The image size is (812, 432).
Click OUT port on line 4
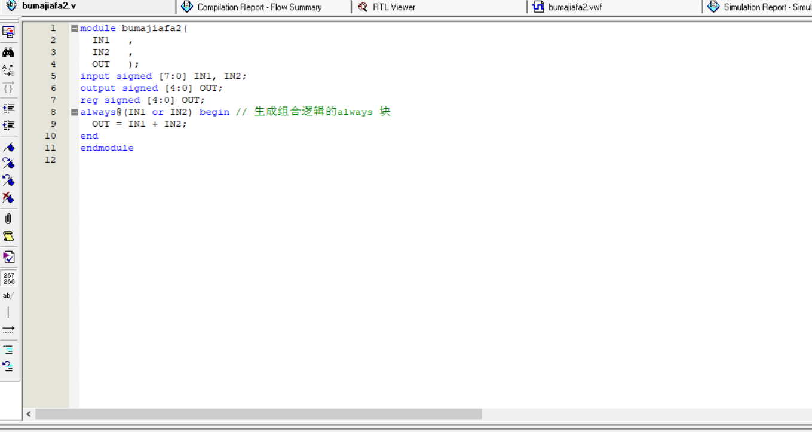click(x=101, y=64)
